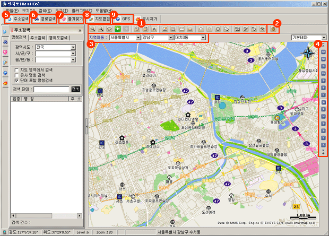Click the green back navigation arrow
This screenshot has height=236, width=329.
pyautogui.click(x=117, y=29)
